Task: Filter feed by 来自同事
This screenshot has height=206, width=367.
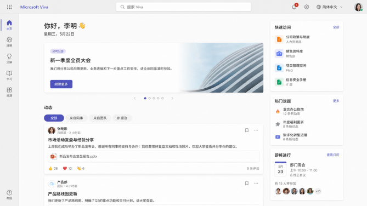Action: coord(76,118)
